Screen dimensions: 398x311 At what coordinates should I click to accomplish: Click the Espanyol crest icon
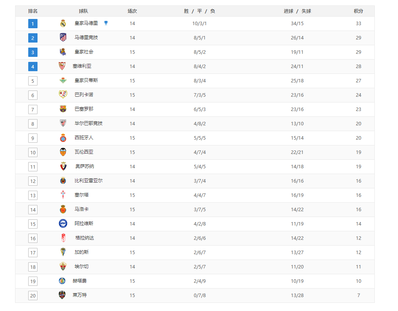click(x=63, y=138)
